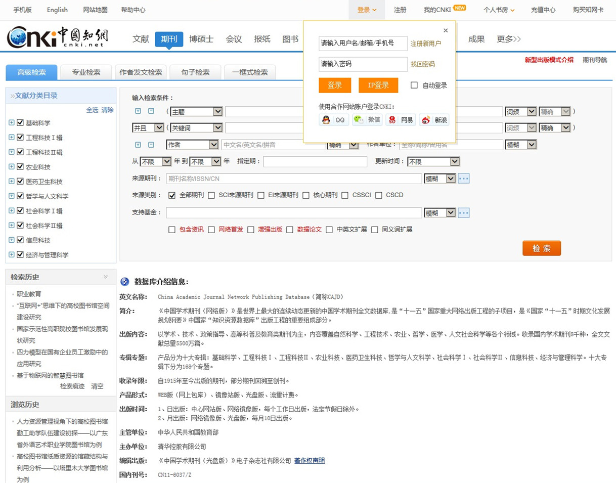The height and width of the screenshot is (483, 616).
Task: Log in with the WeChat (微信) icon
Action: coord(367,120)
